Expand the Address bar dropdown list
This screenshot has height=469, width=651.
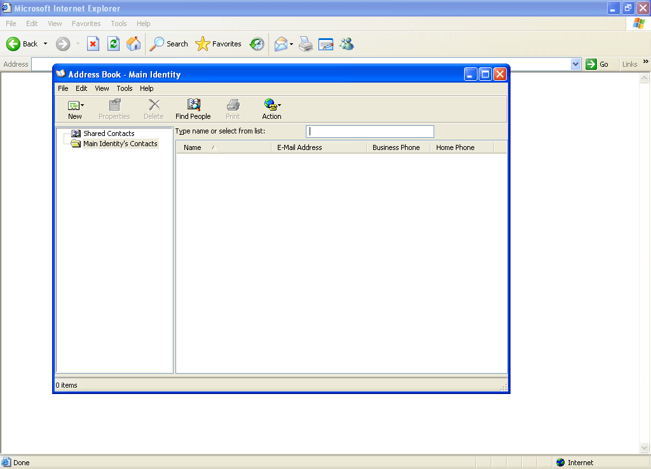pos(575,64)
